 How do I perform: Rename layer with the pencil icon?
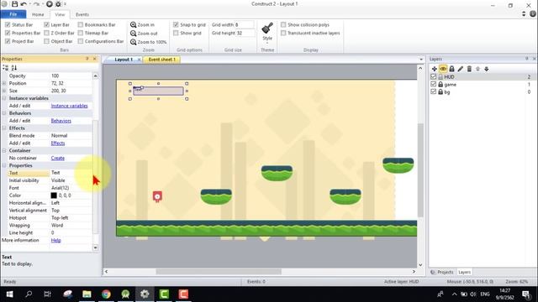460,69
